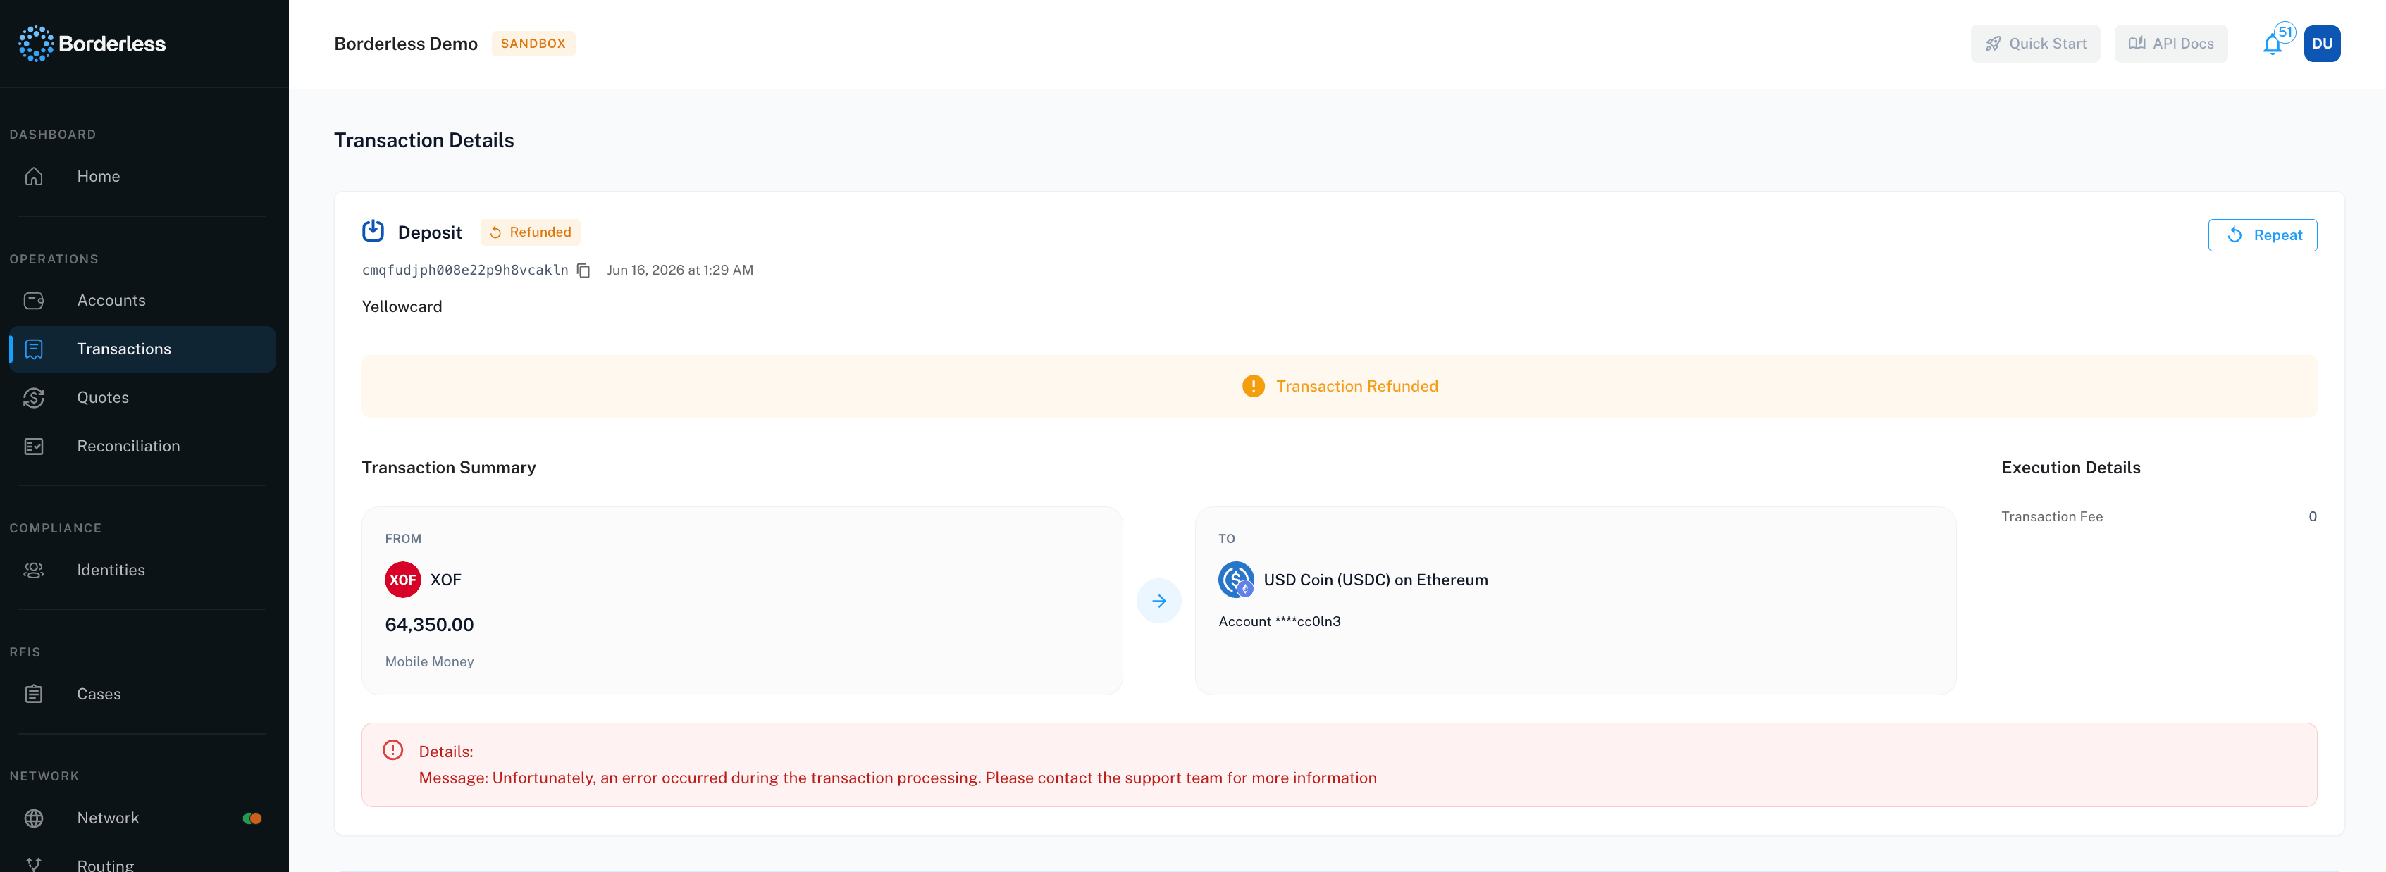Click Account ****cc0ln3 text
The image size is (2386, 872).
click(1280, 622)
